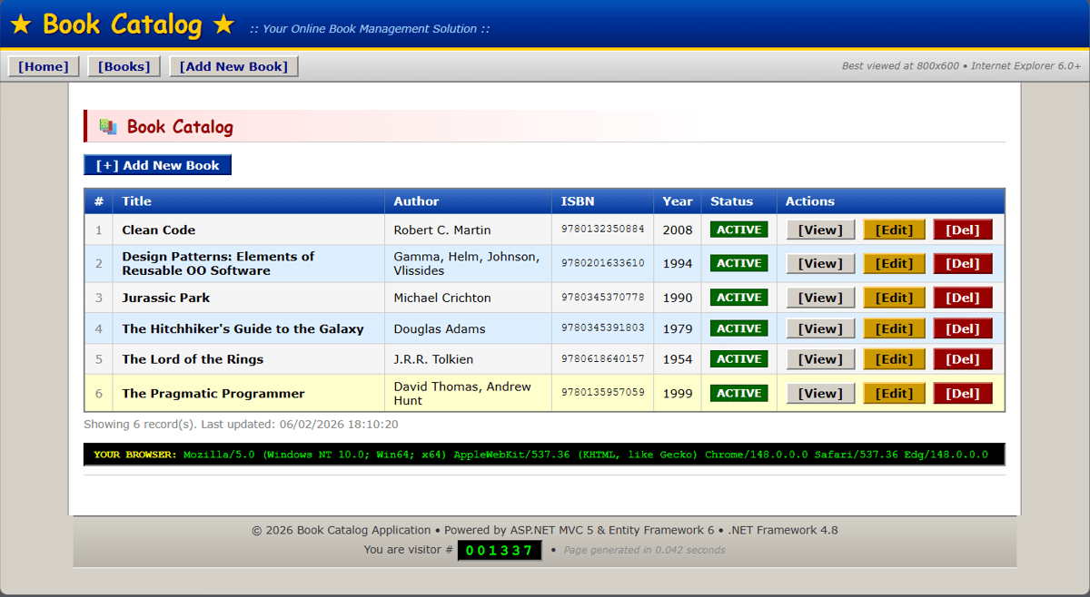Open the [Home] navigation link
This screenshot has height=597, width=1090.
tap(44, 66)
